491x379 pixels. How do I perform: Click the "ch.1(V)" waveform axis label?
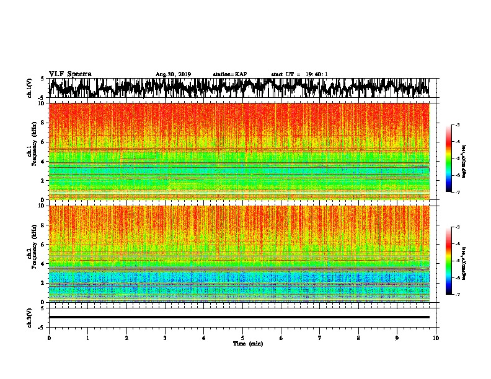pyautogui.click(x=30, y=88)
